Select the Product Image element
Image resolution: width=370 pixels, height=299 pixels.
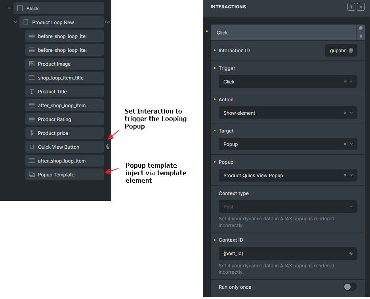pyautogui.click(x=64, y=64)
